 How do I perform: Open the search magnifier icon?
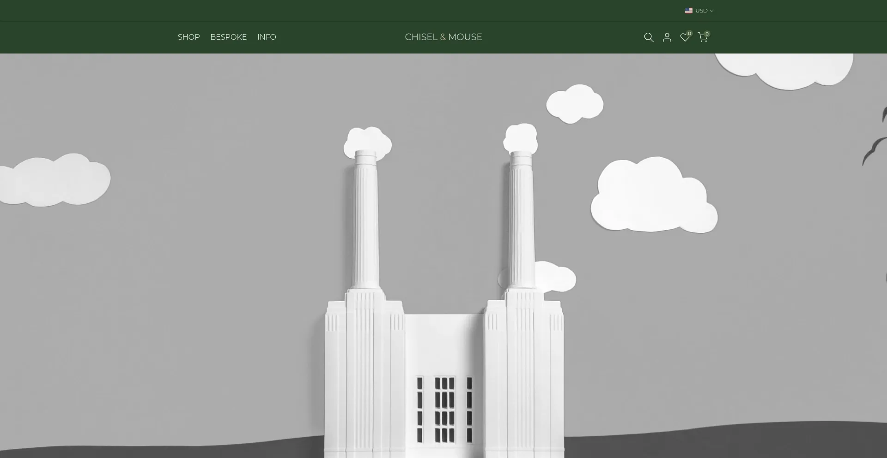649,37
